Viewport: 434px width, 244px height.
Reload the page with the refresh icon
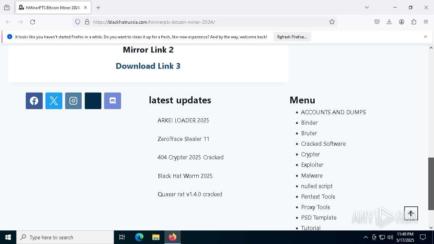pos(33,22)
